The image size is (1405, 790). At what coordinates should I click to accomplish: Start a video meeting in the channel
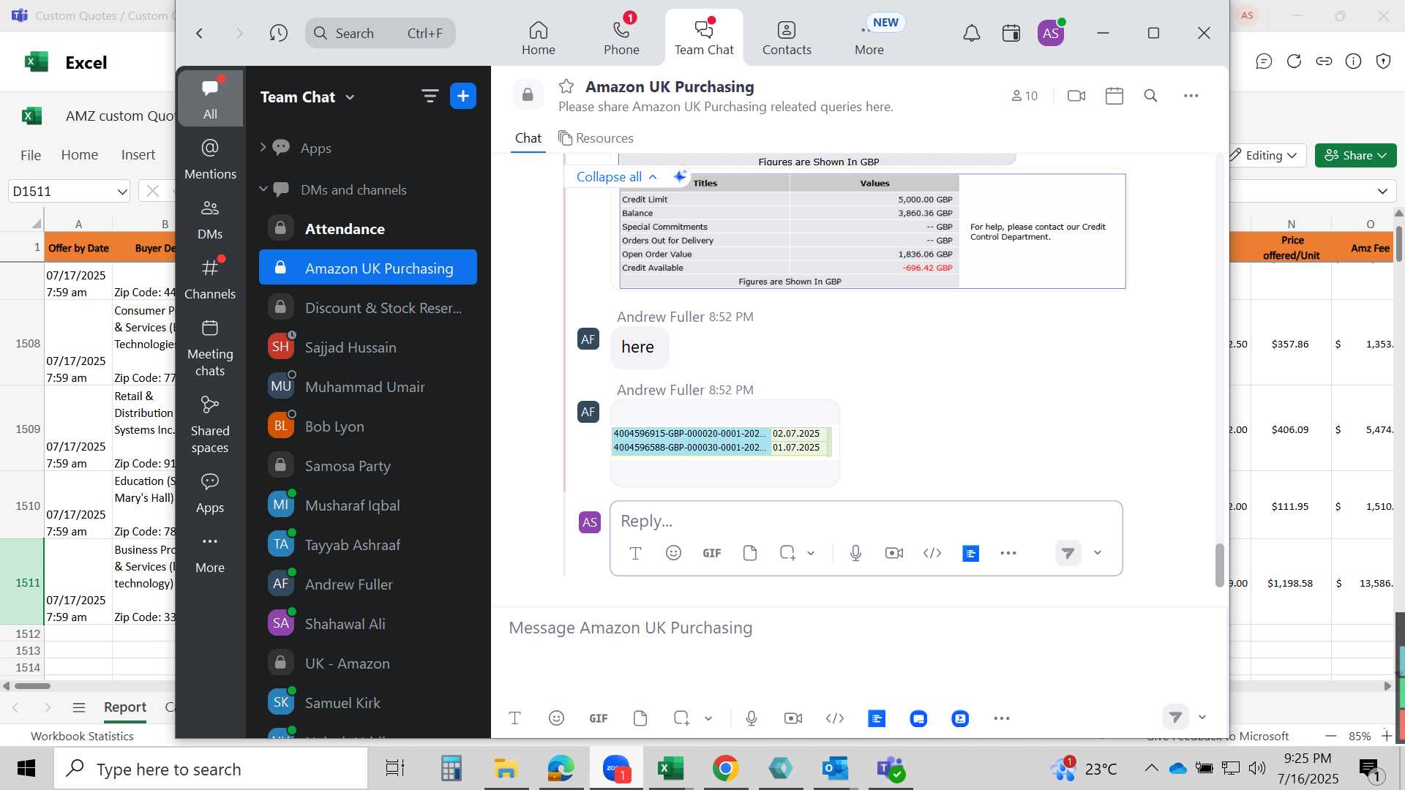[1076, 96]
